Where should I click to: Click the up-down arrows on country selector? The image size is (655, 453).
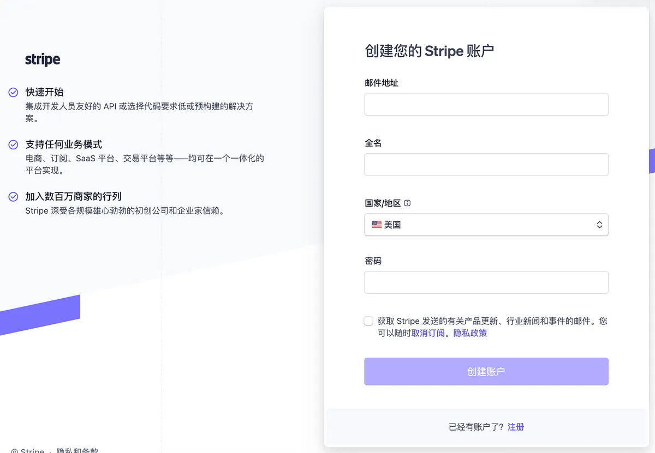[599, 225]
